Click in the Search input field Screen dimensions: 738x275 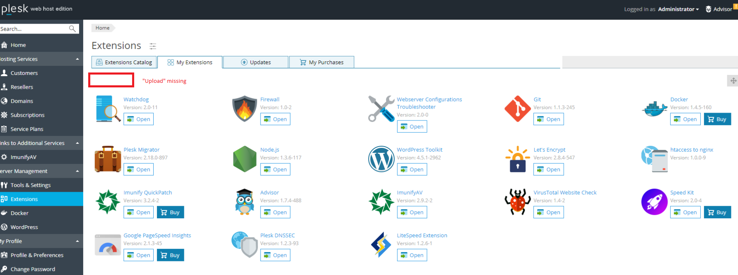click(x=34, y=29)
